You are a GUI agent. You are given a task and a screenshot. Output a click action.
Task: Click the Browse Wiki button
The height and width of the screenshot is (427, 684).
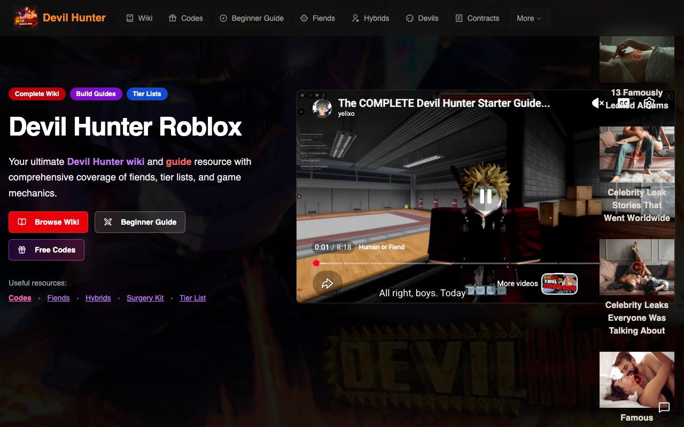48,222
